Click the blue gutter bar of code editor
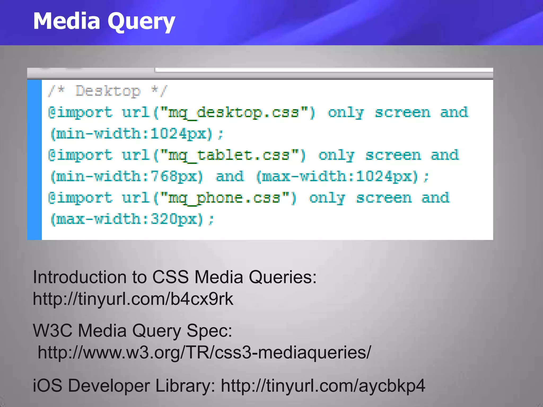This screenshot has width=543, height=407. pyautogui.click(x=34, y=160)
